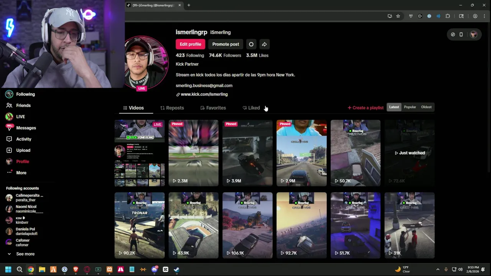
Task: Click the TikTok coin icon near avatar
Action: 453,34
